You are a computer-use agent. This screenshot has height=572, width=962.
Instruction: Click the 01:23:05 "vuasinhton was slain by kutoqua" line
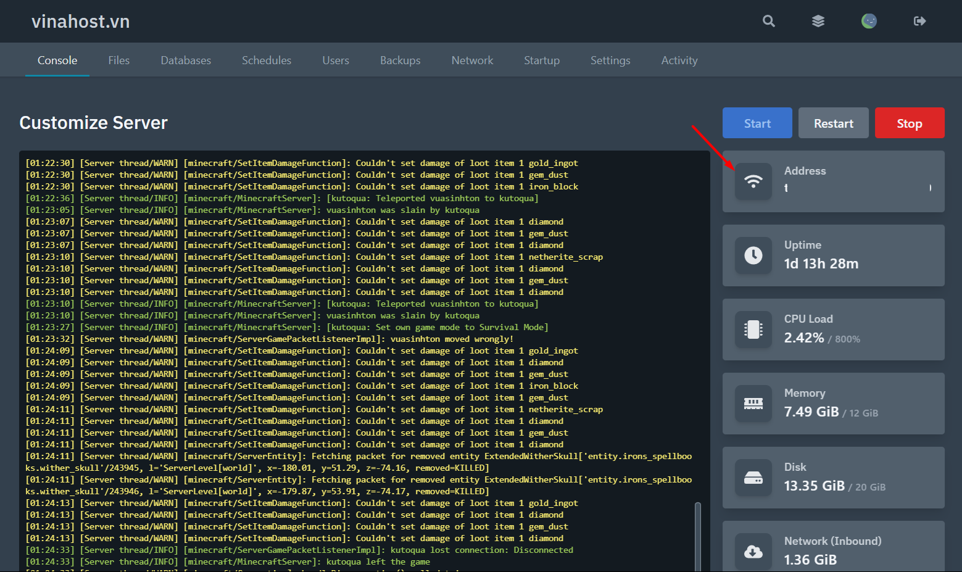pyautogui.click(x=252, y=210)
